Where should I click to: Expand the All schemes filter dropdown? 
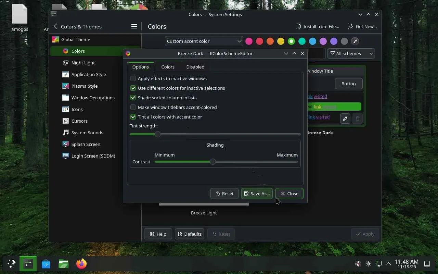tap(351, 53)
